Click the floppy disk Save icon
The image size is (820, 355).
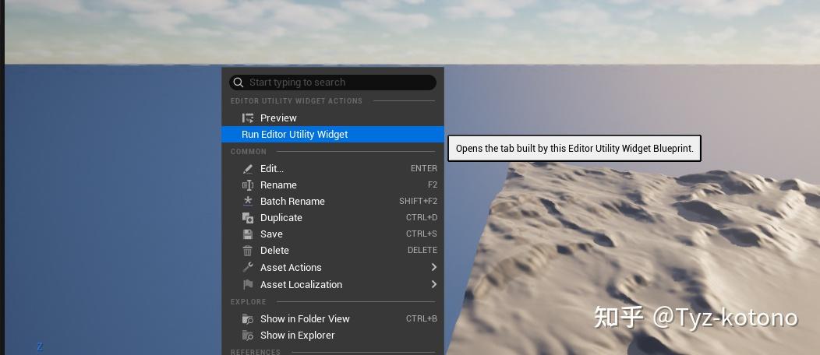pyautogui.click(x=248, y=234)
